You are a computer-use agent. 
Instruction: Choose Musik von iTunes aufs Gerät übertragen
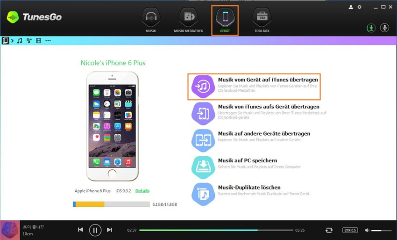pos(269,107)
